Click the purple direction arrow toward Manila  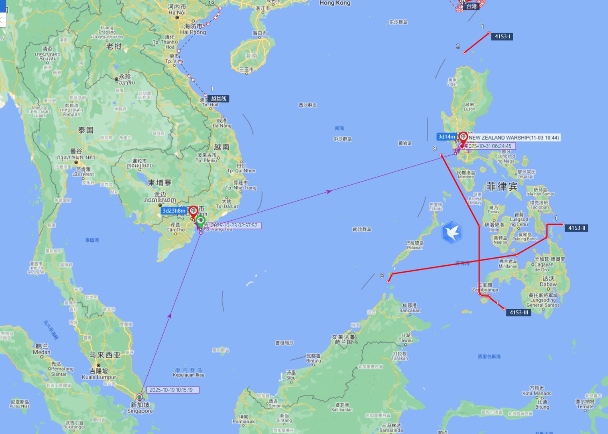pyautogui.click(x=329, y=192)
